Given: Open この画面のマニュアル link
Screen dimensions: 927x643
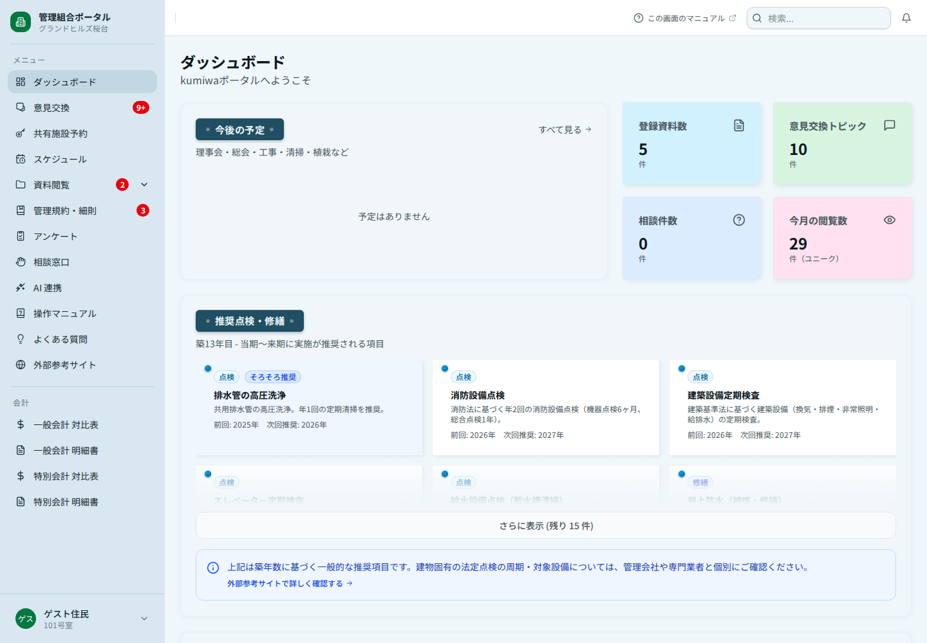Looking at the screenshot, I should 685,18.
